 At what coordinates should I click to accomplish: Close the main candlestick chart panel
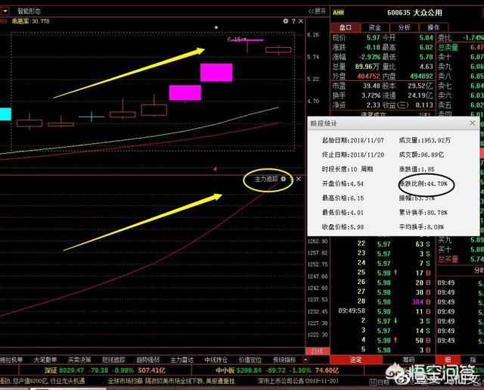click(x=299, y=22)
